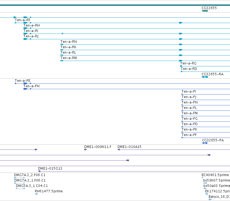This screenshot has height=201, width=230.
Task: Select the DME1-009N11.F clone label
Action: click(x=98, y=147)
